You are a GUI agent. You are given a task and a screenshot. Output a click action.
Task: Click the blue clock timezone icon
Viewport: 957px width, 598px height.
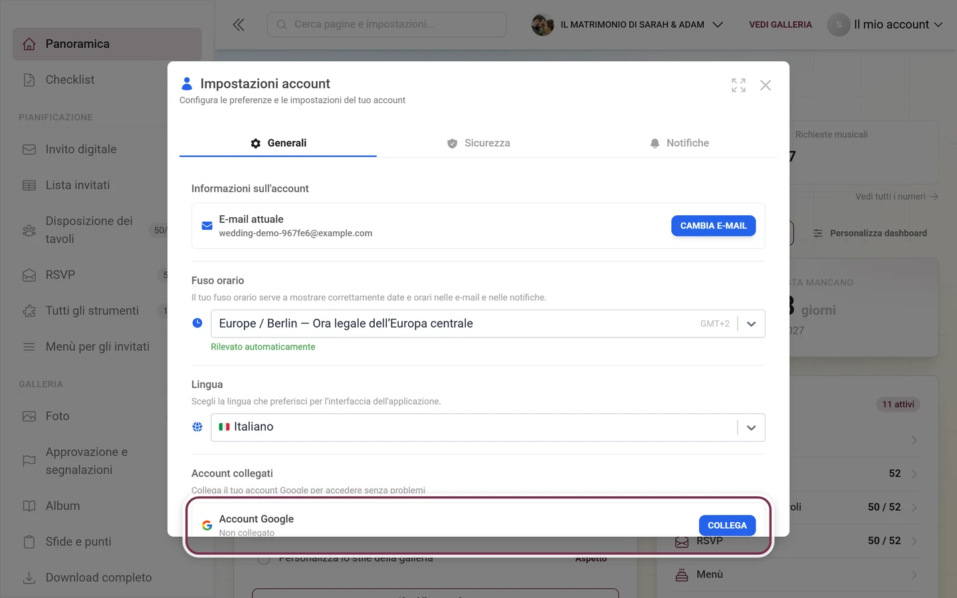197,323
